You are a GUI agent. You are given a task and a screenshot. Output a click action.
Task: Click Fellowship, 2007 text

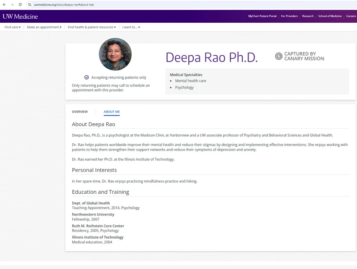tap(86, 219)
